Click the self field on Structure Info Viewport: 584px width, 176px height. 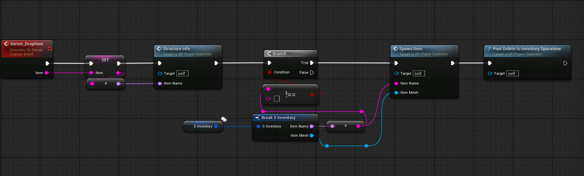click(x=182, y=73)
